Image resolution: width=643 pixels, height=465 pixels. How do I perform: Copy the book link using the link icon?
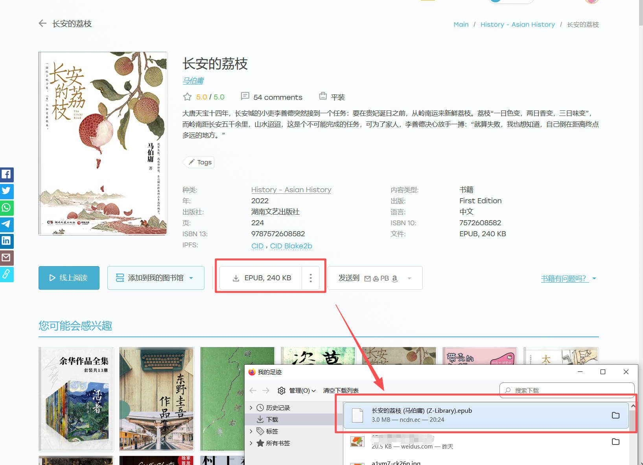pyautogui.click(x=6, y=274)
